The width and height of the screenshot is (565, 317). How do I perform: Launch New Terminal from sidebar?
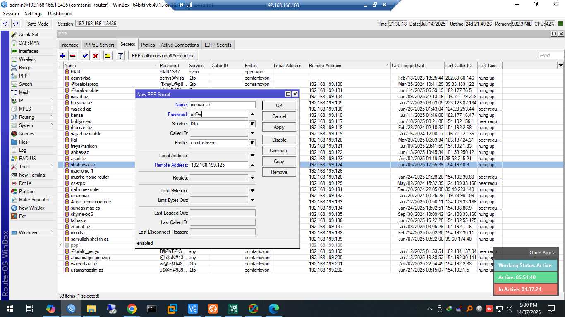[32, 175]
